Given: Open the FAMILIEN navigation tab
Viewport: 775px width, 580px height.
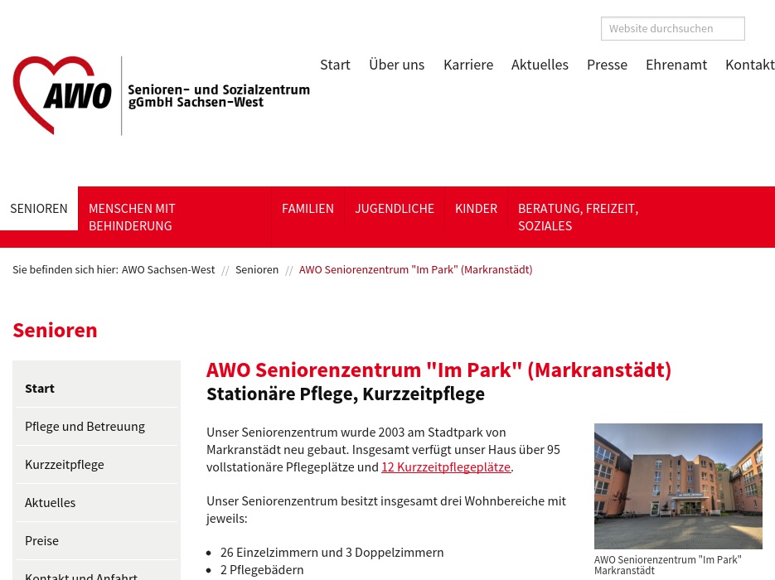Looking at the screenshot, I should tap(308, 208).
